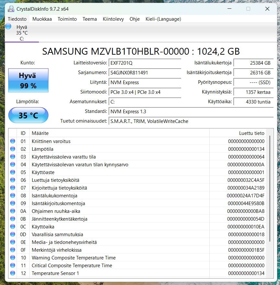This screenshot has width=280, height=285.
Task: Click the Hyvä 99 % health status button
Action: click(x=28, y=81)
